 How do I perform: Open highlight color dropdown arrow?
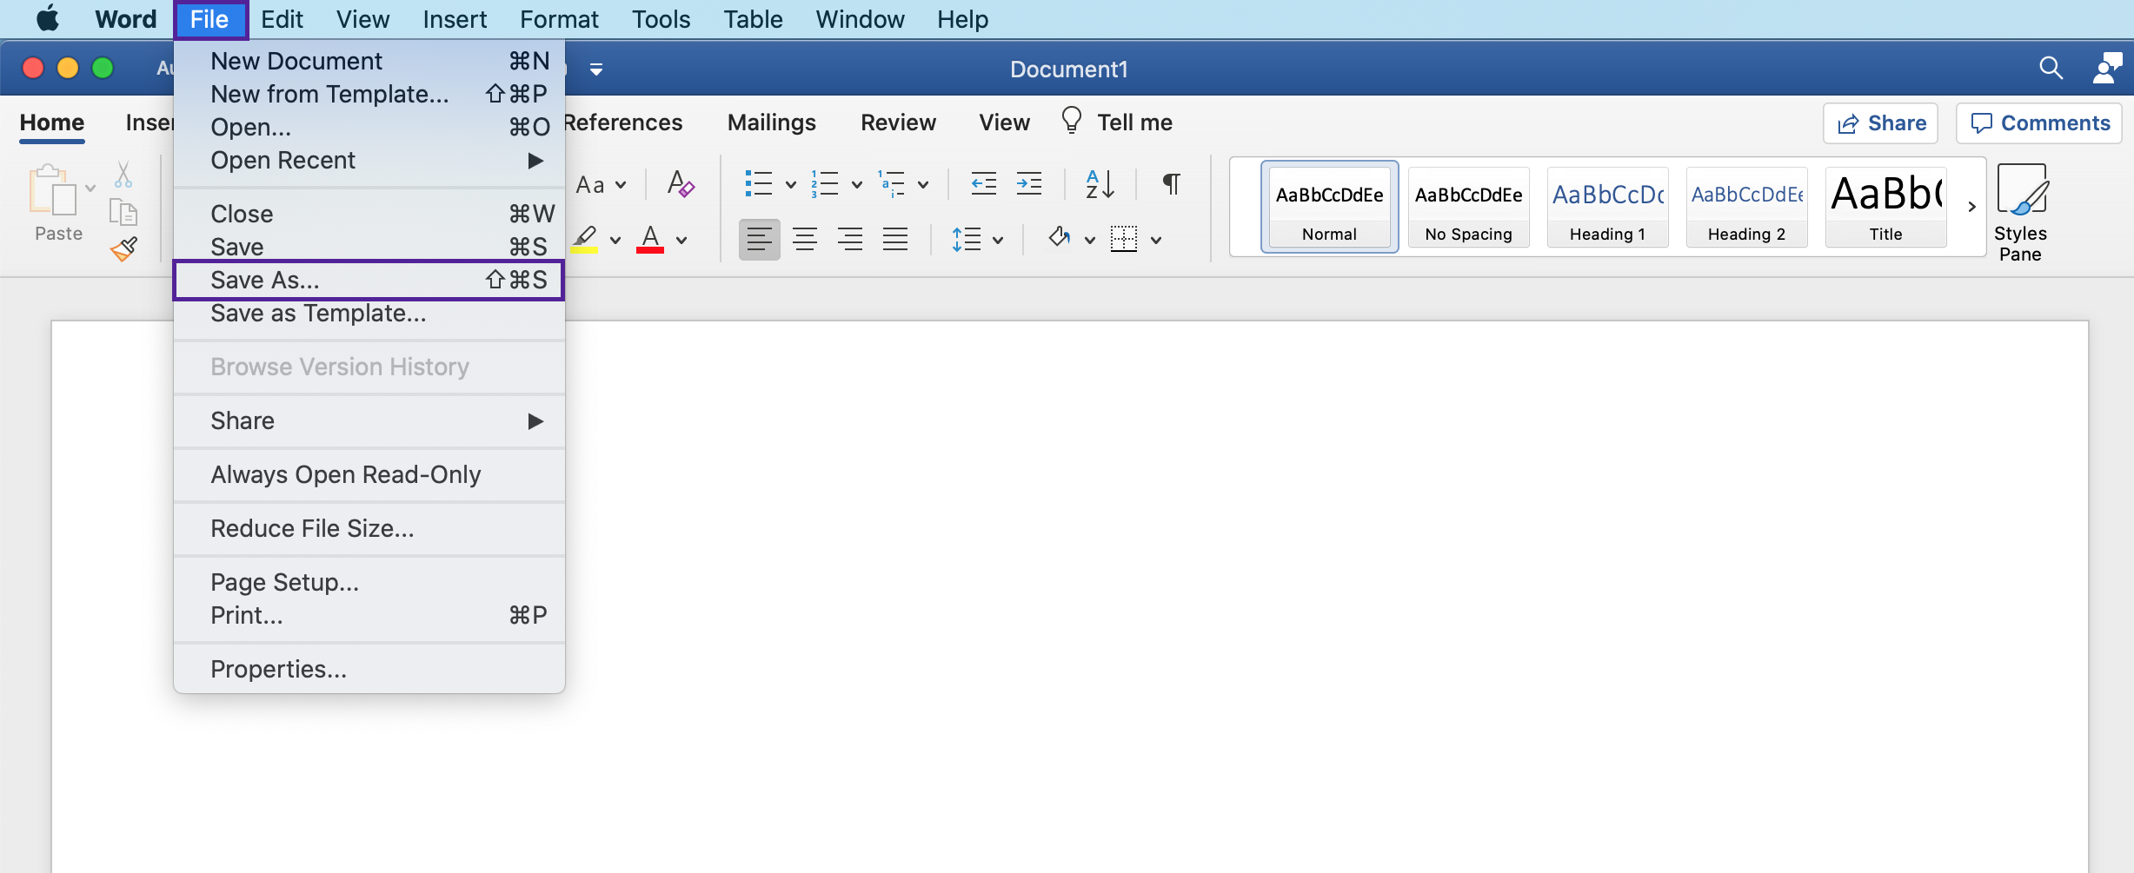pos(615,241)
